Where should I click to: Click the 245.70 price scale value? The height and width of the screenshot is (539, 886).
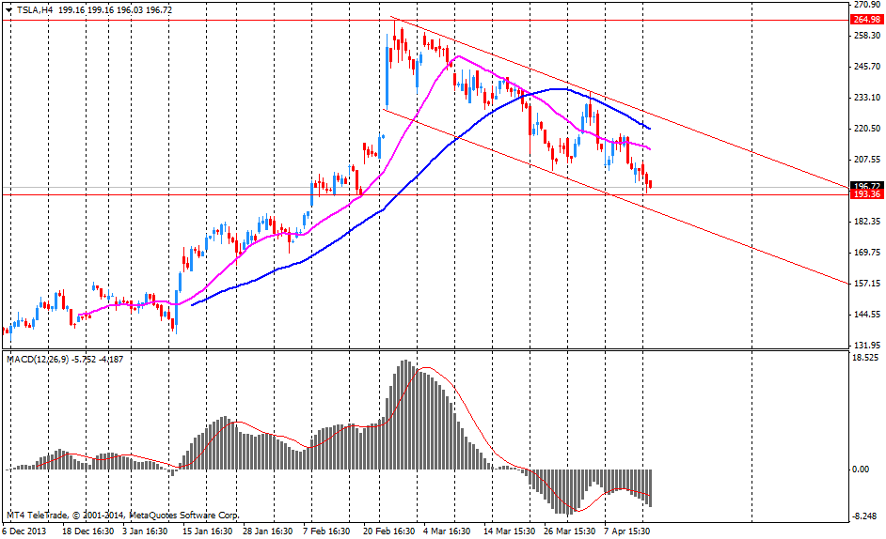[x=867, y=67]
